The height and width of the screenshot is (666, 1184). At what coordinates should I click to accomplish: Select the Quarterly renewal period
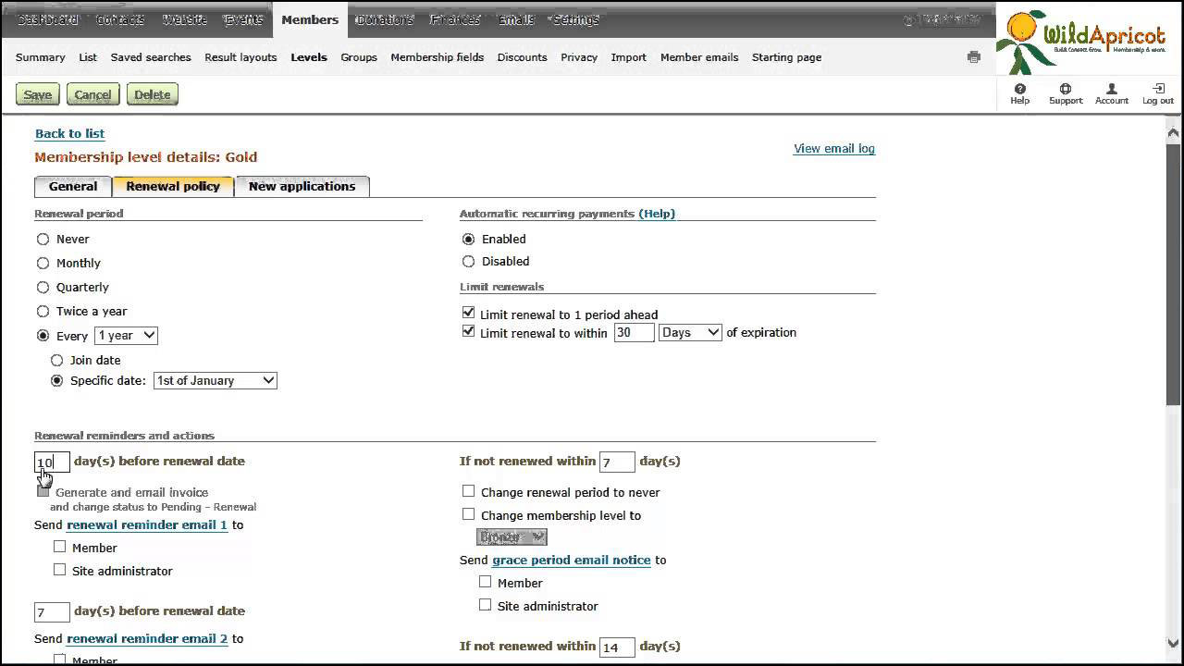(x=43, y=287)
